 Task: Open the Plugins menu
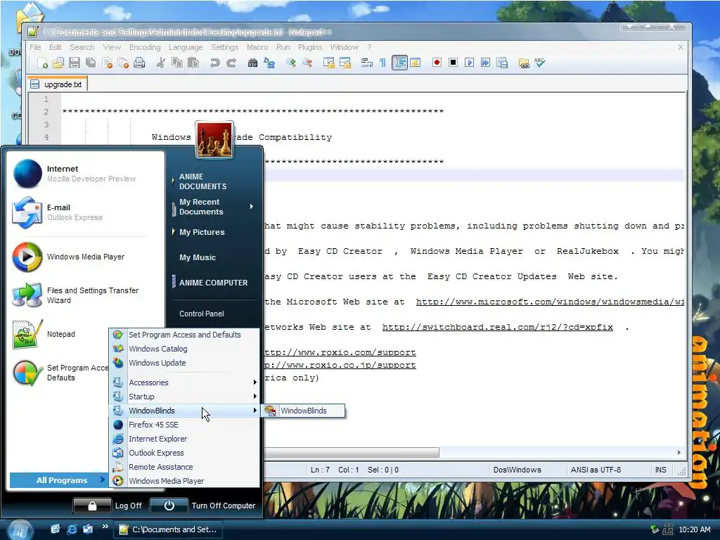click(310, 47)
